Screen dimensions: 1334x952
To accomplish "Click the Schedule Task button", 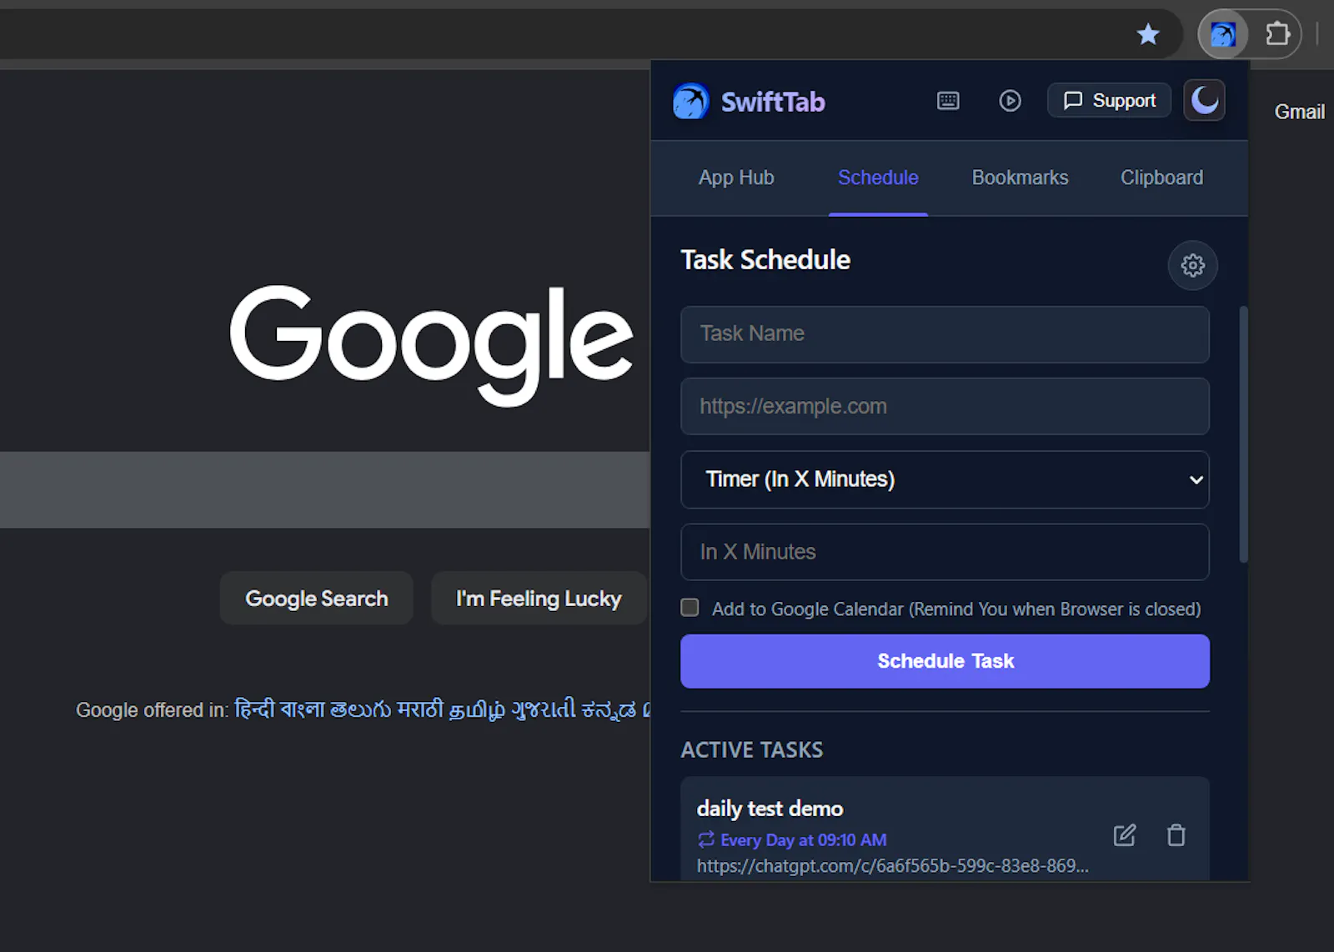I will (945, 661).
